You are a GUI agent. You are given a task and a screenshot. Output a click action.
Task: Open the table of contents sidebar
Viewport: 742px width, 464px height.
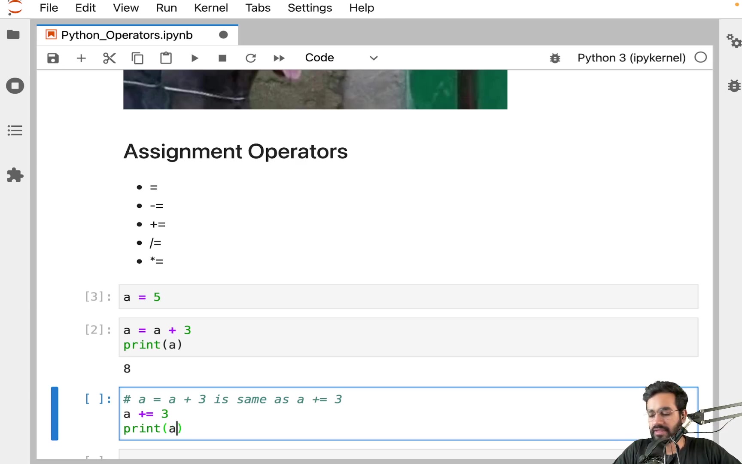point(15,130)
